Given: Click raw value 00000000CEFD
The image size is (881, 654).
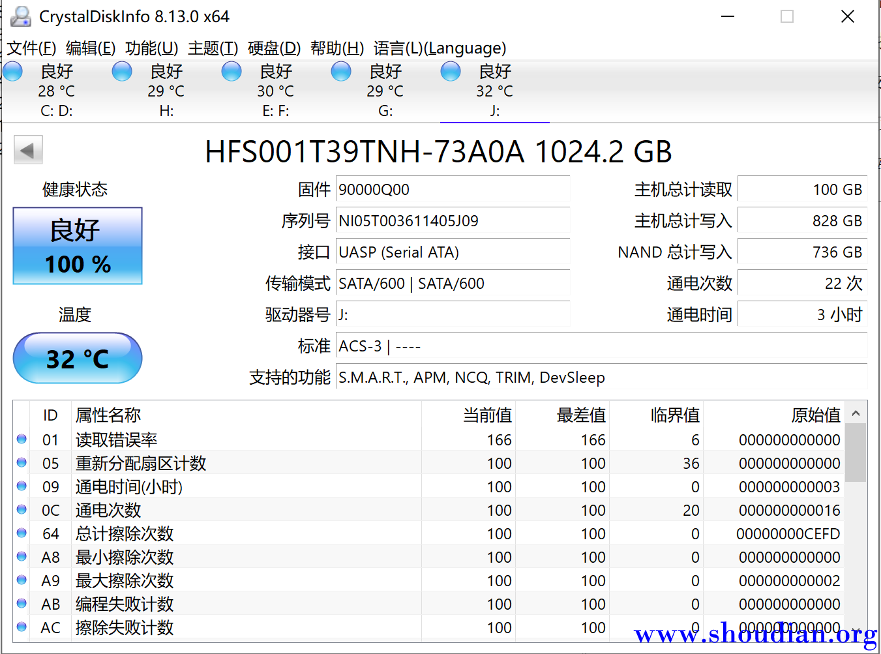Looking at the screenshot, I should click(788, 533).
